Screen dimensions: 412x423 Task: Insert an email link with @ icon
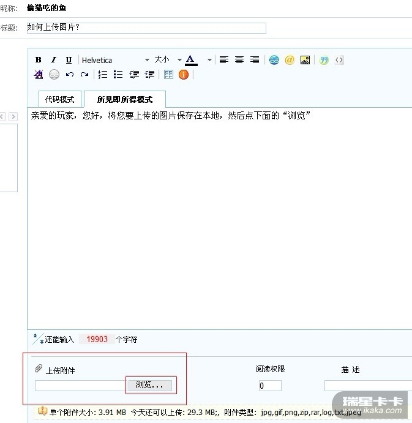pyautogui.click(x=290, y=60)
